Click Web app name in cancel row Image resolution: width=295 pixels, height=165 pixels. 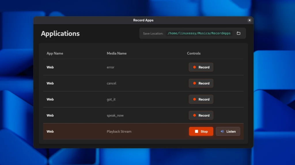(50, 83)
